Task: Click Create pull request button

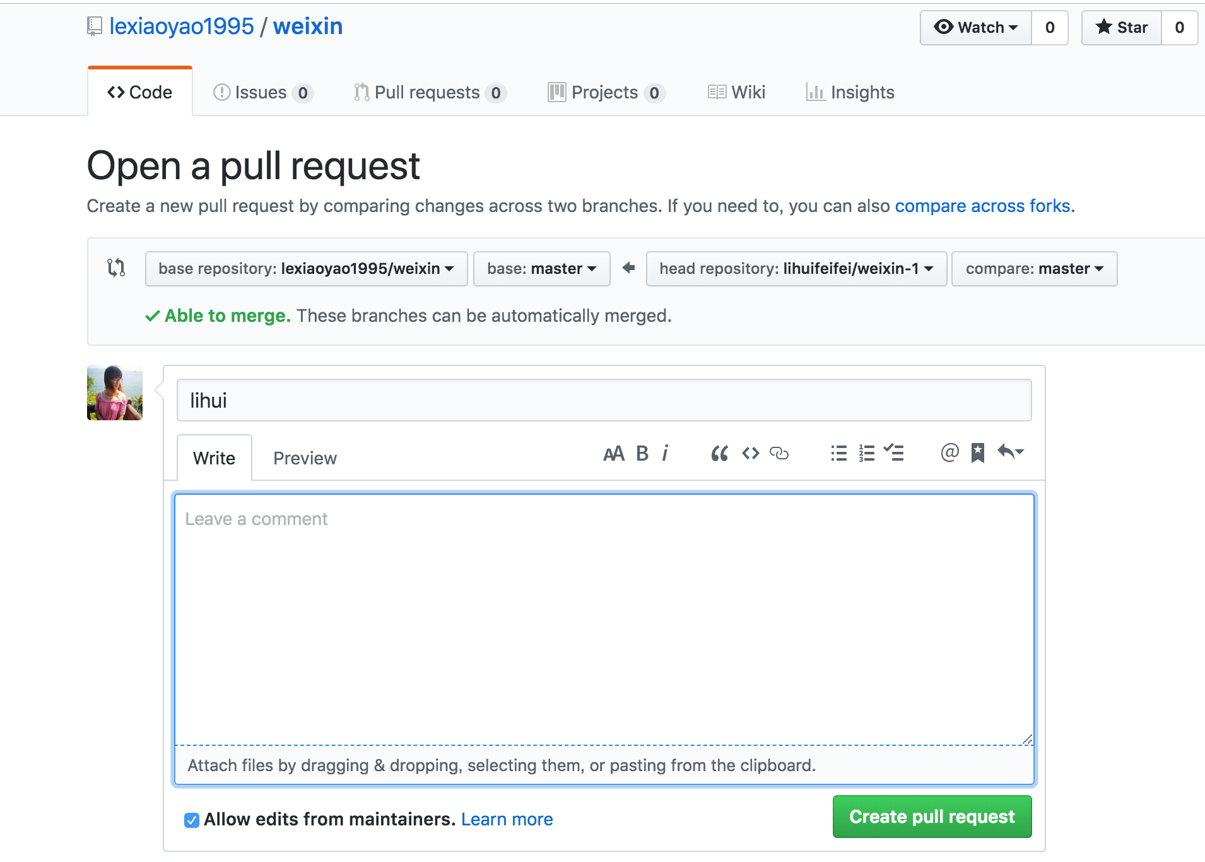Action: (x=932, y=817)
